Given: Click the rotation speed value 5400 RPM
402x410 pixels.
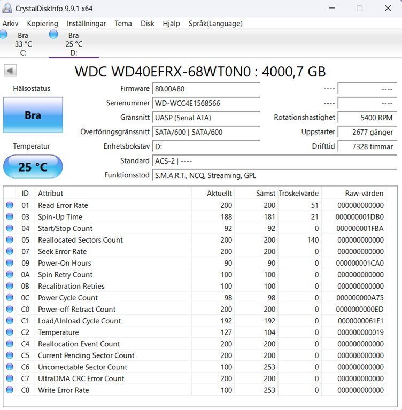Looking at the screenshot, I should 367,118.
